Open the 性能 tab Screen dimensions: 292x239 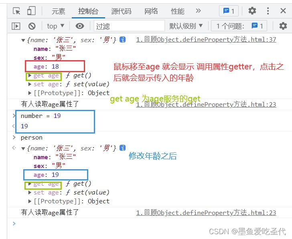178,11
